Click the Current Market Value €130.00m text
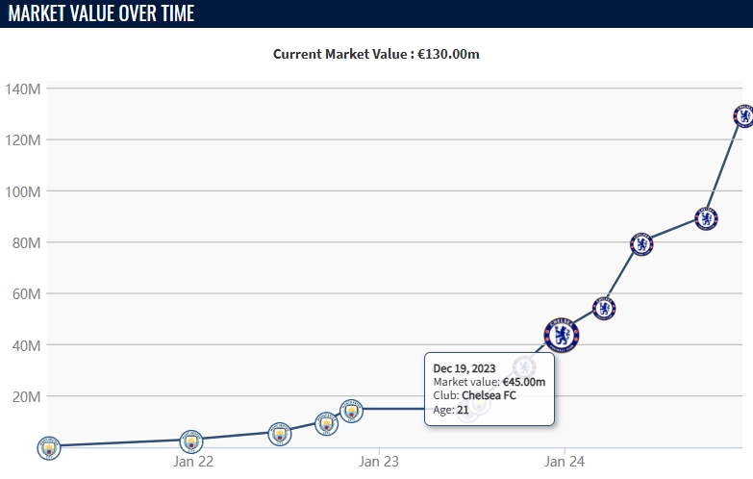This screenshot has width=753, height=479. pos(376,54)
